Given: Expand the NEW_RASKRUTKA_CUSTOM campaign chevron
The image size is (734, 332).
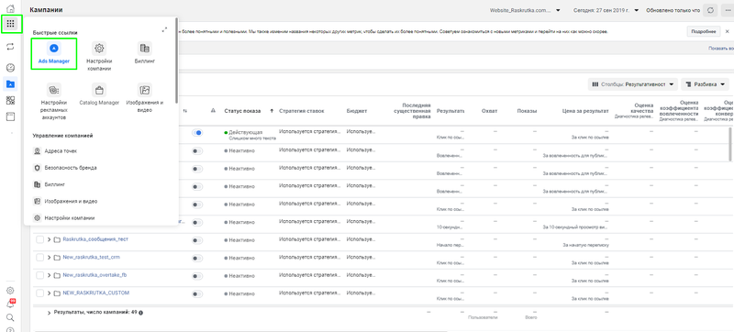Looking at the screenshot, I should [x=49, y=293].
